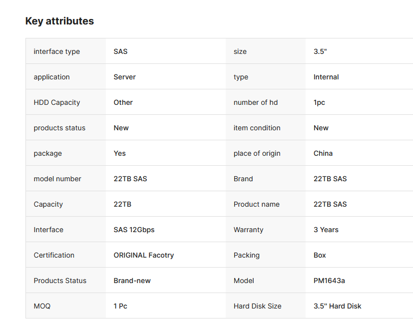413x325 pixels.
Task: Select the item condition label
Action: coord(257,128)
